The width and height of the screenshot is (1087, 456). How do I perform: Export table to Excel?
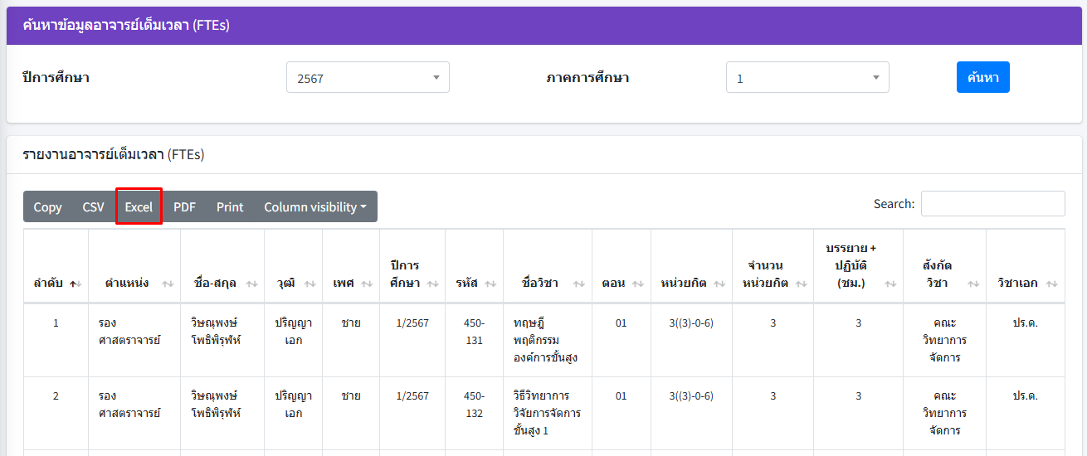[x=139, y=207]
